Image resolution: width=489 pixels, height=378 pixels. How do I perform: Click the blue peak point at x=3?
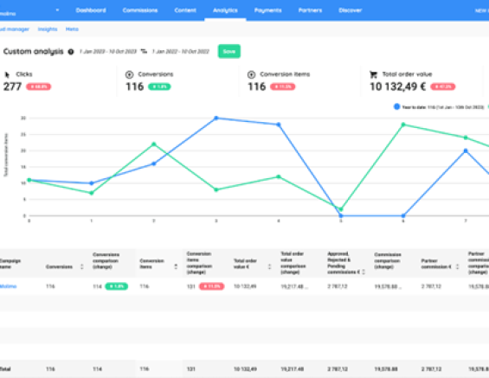coord(216,119)
